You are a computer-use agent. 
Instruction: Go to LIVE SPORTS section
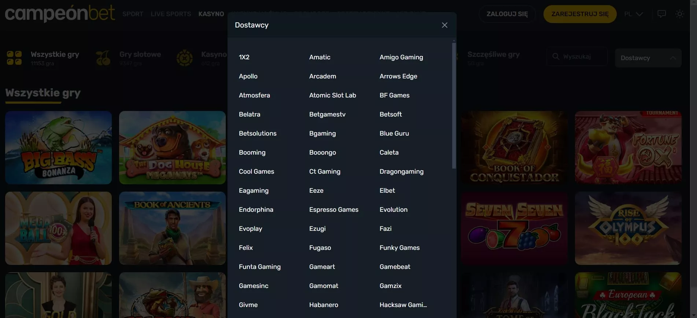point(171,14)
